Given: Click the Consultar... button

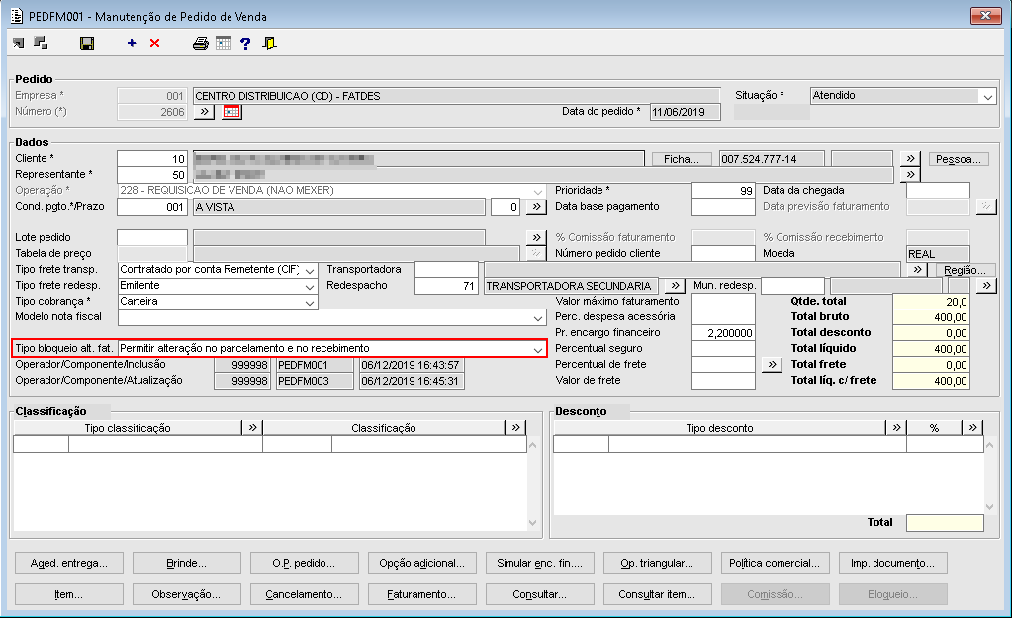Looking at the screenshot, I should [x=539, y=594].
